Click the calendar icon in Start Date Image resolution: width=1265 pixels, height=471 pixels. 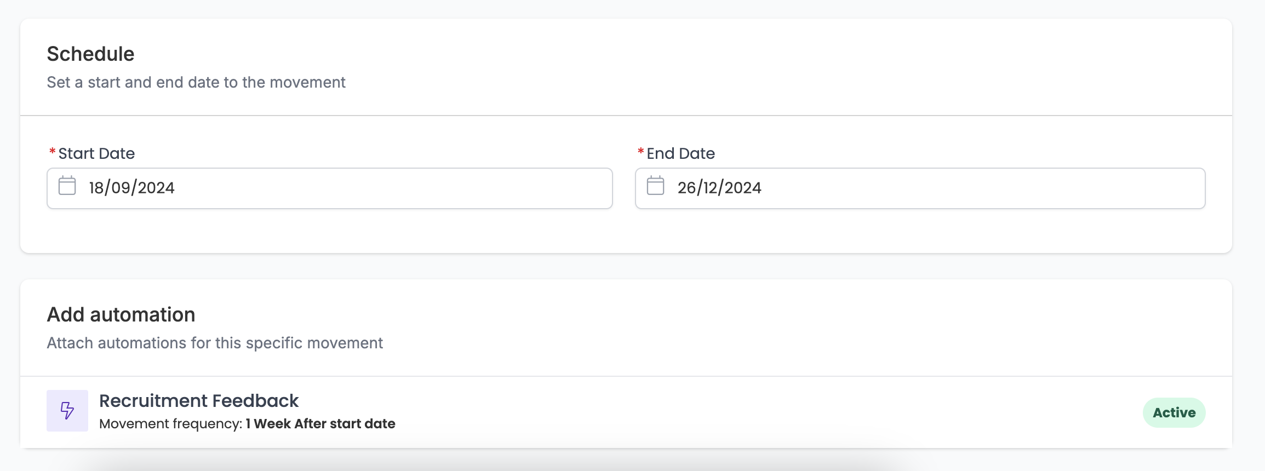coord(67,186)
